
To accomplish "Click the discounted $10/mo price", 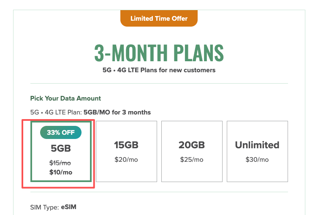I will coord(61,172).
